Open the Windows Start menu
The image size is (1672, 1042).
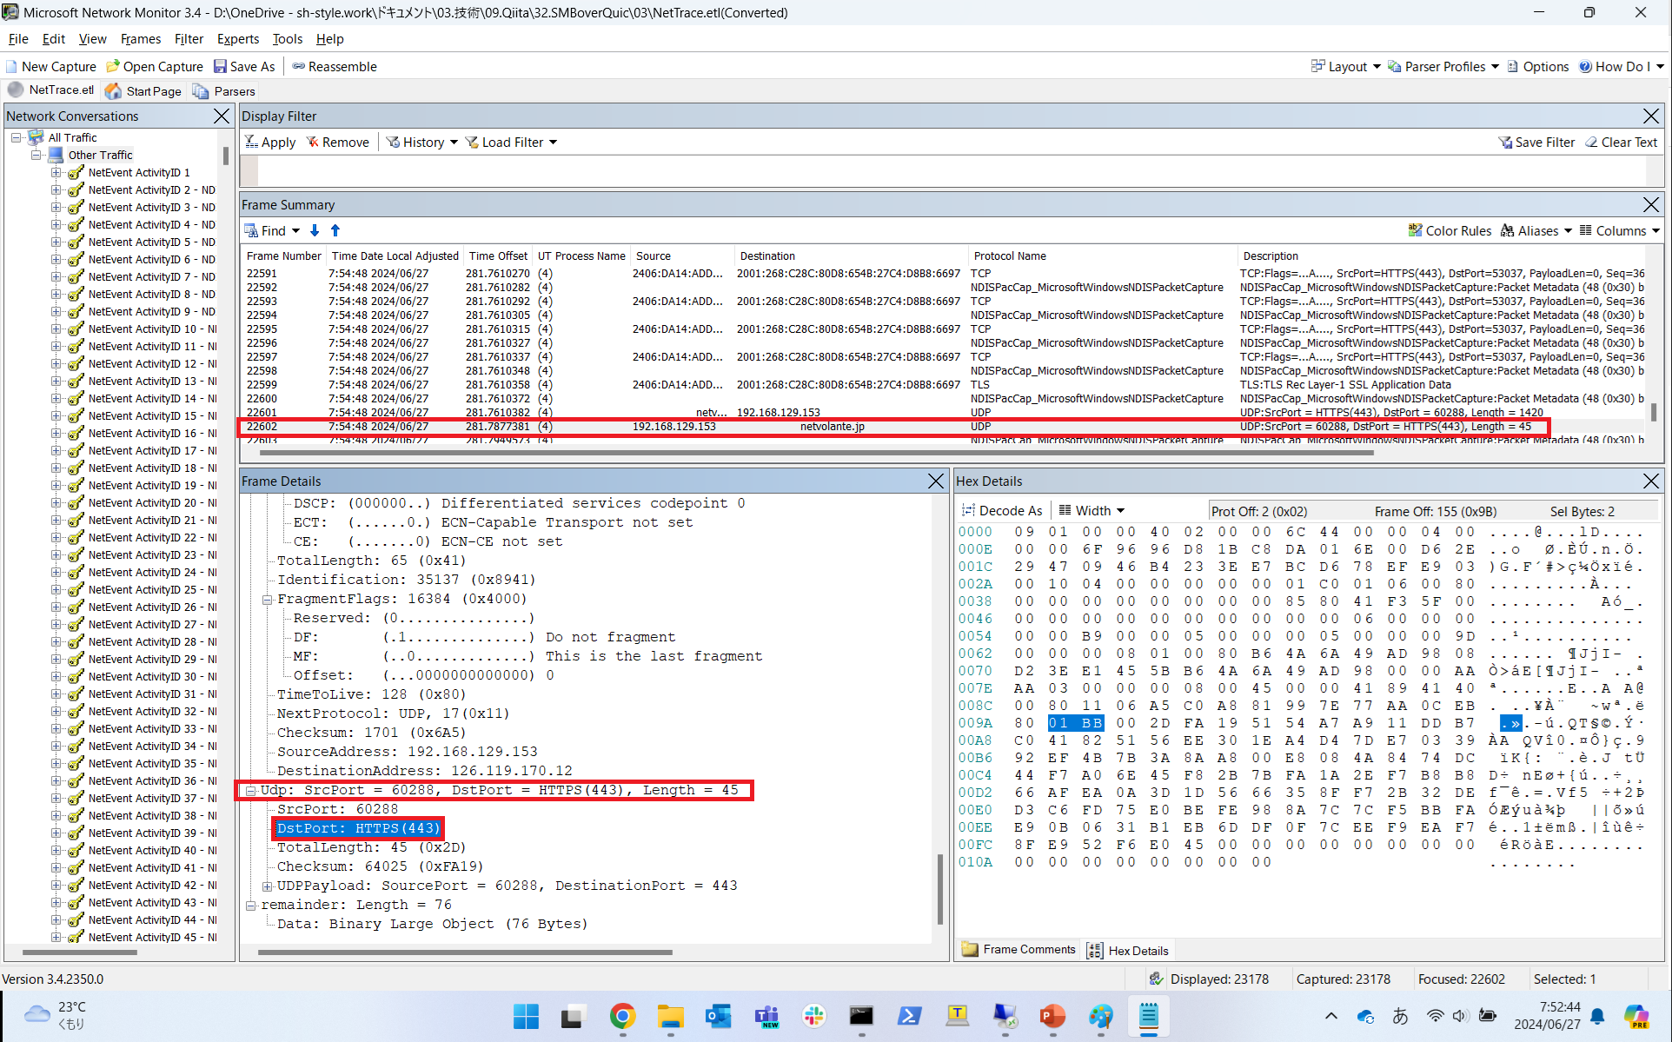pyautogui.click(x=526, y=1016)
